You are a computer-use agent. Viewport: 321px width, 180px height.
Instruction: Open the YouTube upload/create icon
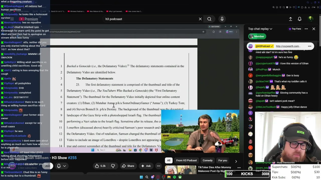[290, 19]
